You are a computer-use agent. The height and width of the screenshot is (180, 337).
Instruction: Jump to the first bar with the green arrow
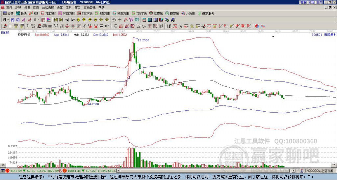pyautogui.click(x=55, y=20)
